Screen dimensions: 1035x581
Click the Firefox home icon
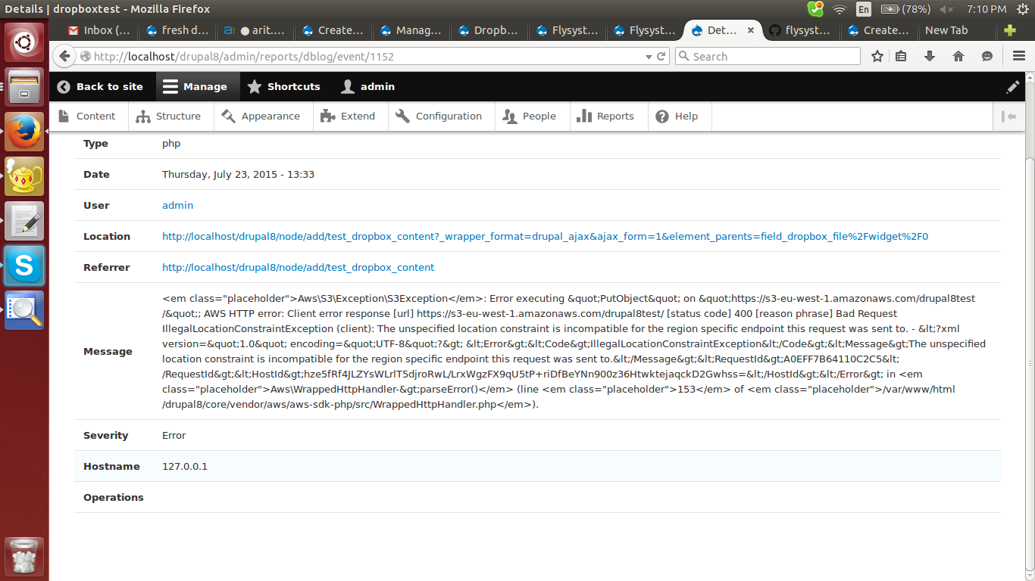coord(958,56)
